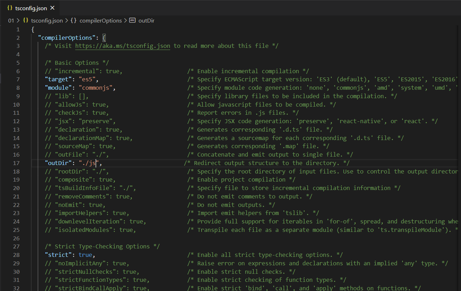Click the "outDir" property key

(58, 163)
